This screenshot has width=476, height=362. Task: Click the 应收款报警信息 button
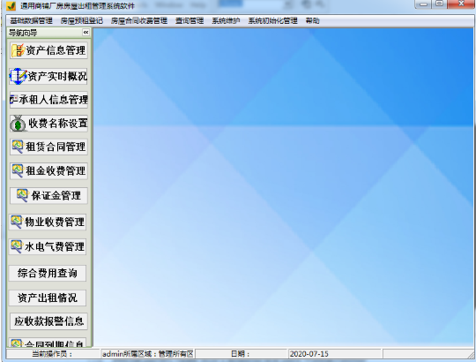(48, 321)
